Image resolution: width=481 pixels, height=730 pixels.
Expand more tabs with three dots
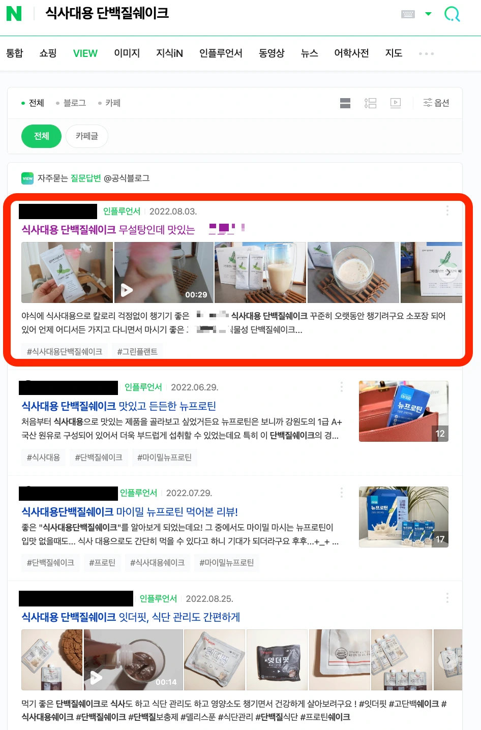point(426,53)
